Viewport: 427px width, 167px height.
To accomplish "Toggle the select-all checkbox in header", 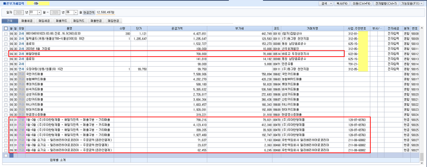I will coord(5,29).
